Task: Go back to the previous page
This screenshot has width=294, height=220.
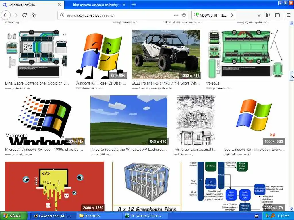Action: click(x=6, y=15)
